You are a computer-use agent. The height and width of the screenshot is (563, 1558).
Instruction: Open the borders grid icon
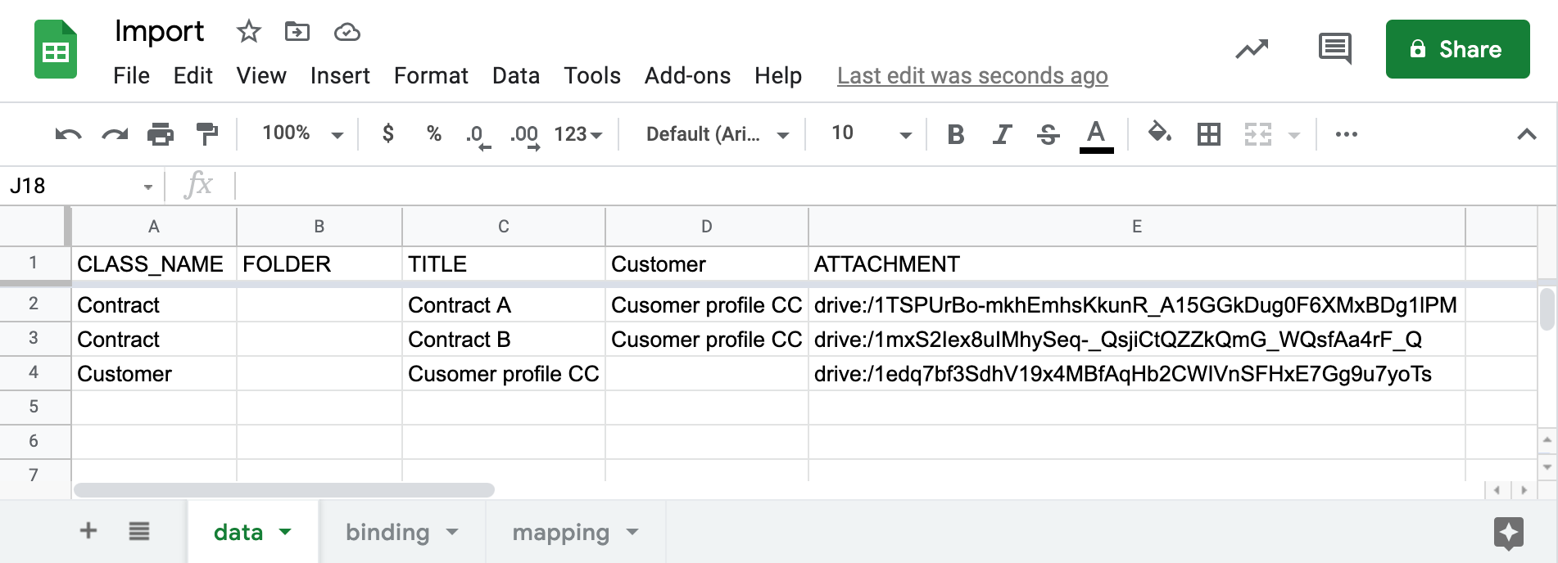(x=1208, y=134)
